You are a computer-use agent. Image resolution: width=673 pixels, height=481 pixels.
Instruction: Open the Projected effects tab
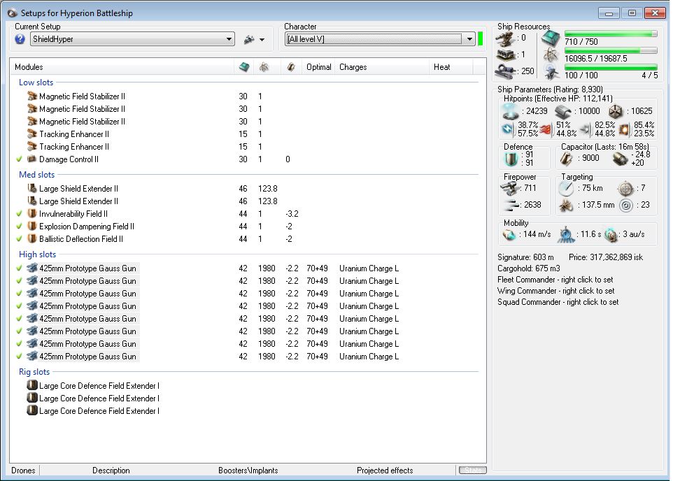tap(385, 471)
